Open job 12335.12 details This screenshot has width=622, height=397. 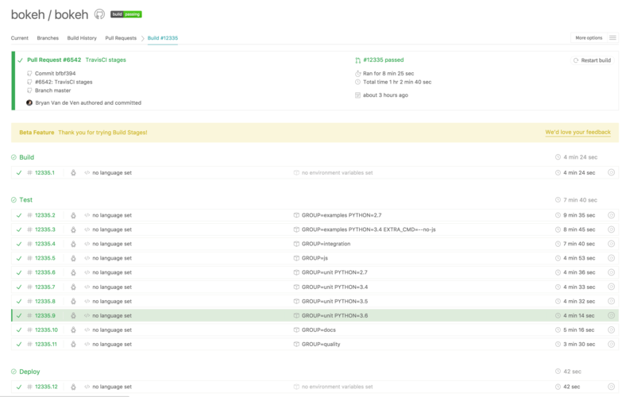(46, 387)
